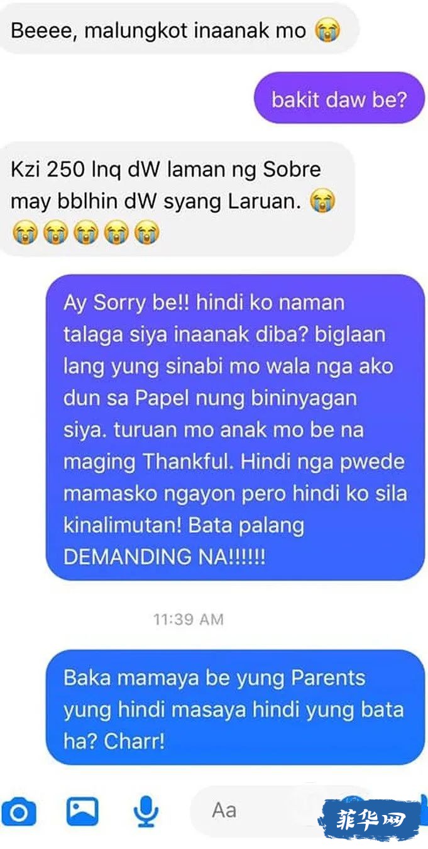Tap the last emoji in the five-emoji row

coord(147,233)
